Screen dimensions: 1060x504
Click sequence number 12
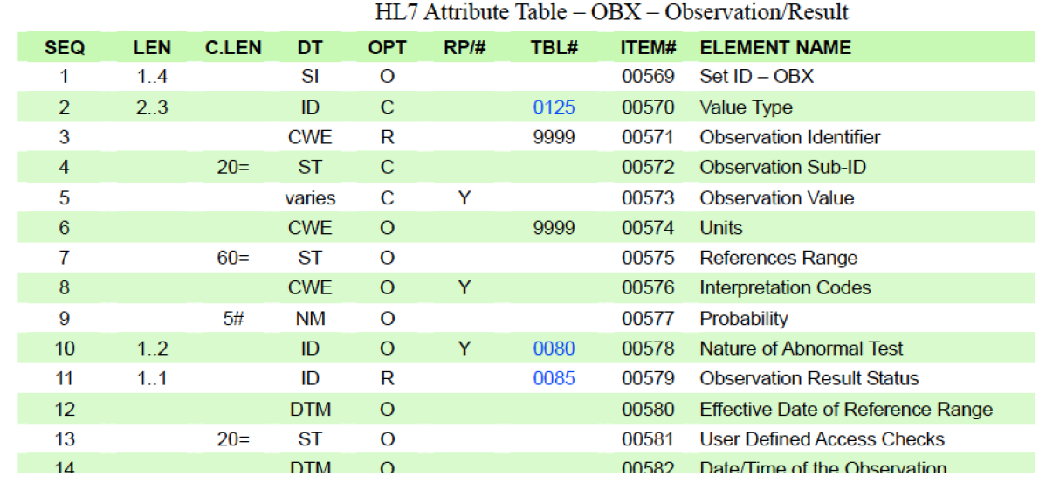tap(65, 410)
